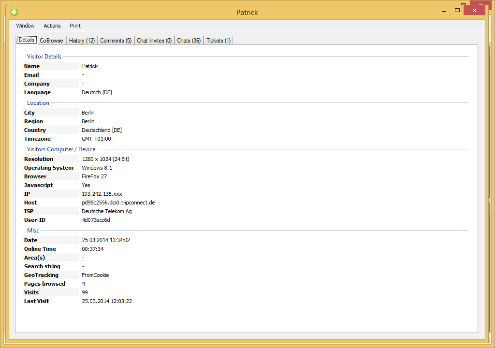Select the Berlin city value
This screenshot has width=495, height=348.
pos(88,112)
